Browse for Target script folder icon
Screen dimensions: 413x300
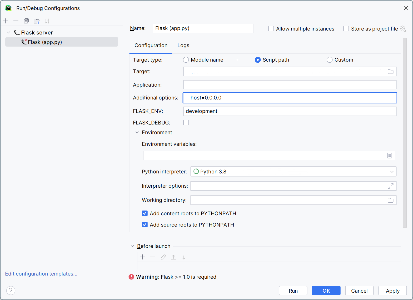tap(390, 72)
